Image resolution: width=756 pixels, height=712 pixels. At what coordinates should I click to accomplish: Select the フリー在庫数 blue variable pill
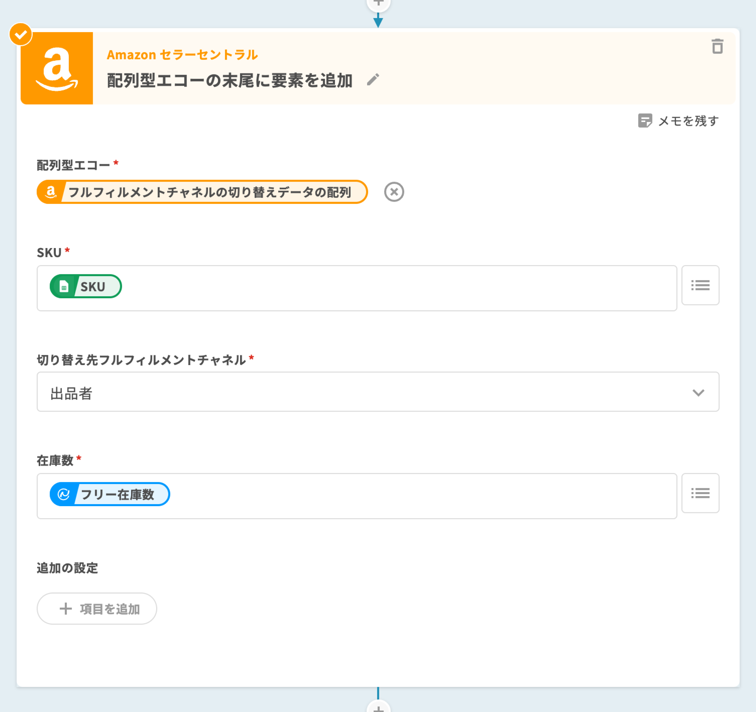pyautogui.click(x=110, y=494)
